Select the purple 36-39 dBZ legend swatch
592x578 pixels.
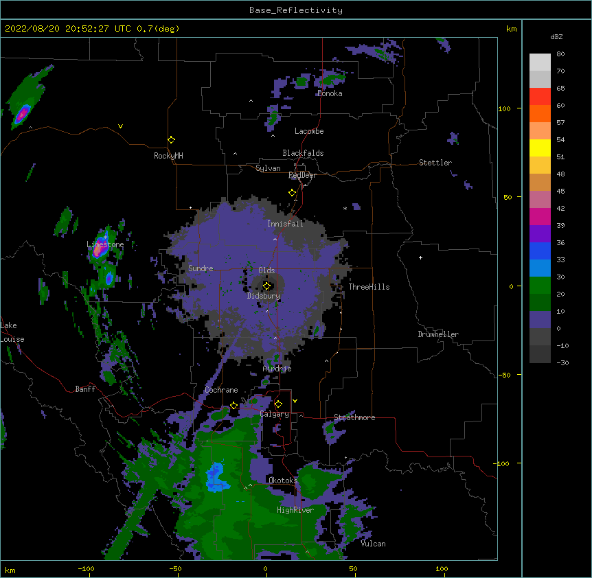pyautogui.click(x=540, y=233)
